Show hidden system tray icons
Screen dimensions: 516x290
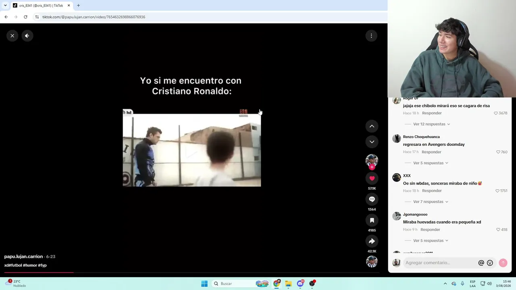pos(445,284)
